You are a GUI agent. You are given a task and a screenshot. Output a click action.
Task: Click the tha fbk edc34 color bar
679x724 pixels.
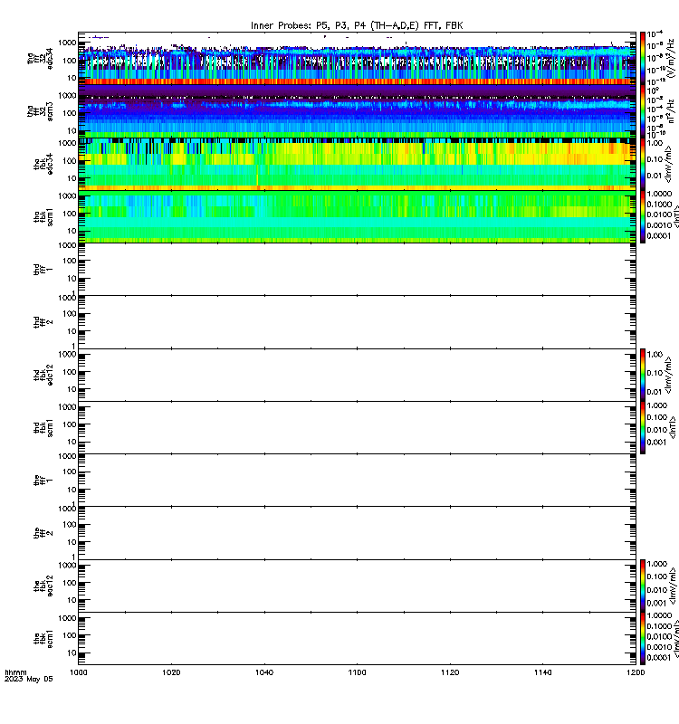tap(643, 164)
